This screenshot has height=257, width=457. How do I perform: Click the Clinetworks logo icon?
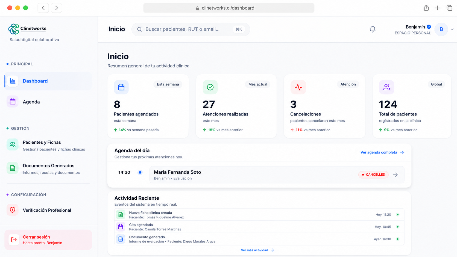pos(13,29)
